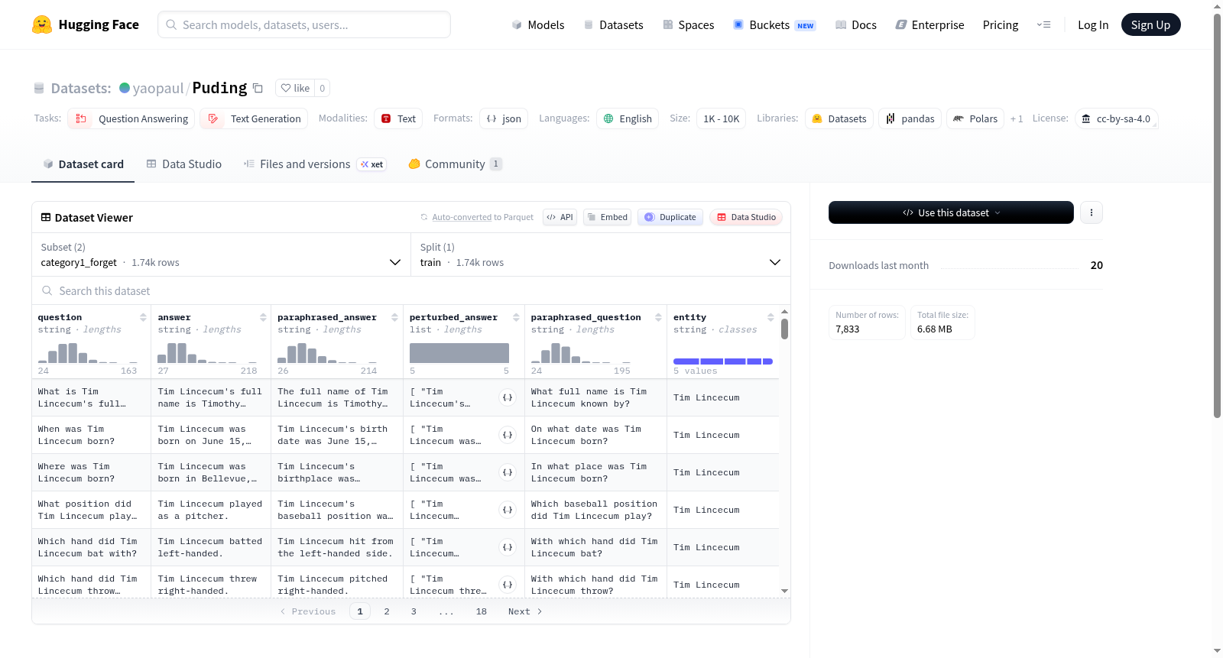Expand JSON cell in the 'Lincecum throw' row
The height and width of the screenshot is (658, 1223).
pyautogui.click(x=508, y=585)
